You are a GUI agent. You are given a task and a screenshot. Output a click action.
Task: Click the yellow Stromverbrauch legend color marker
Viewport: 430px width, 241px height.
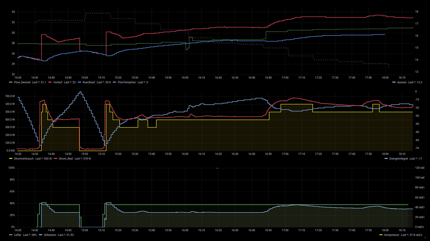point(11,159)
